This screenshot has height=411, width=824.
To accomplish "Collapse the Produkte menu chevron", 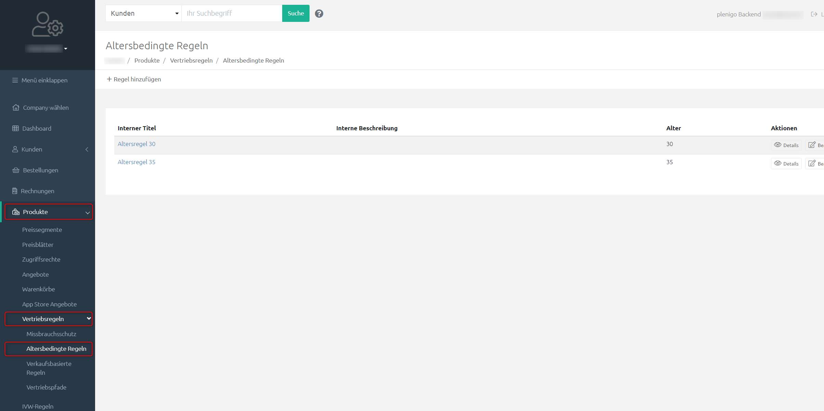I will (x=88, y=213).
